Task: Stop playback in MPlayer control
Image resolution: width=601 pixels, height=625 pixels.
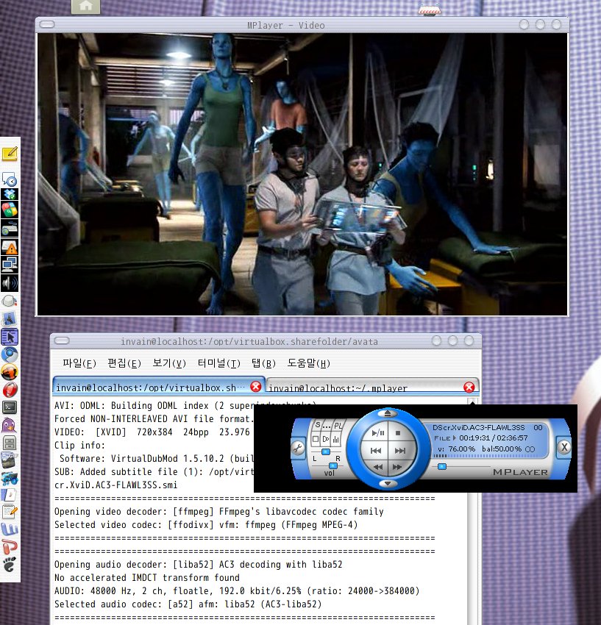Action: 398,433
